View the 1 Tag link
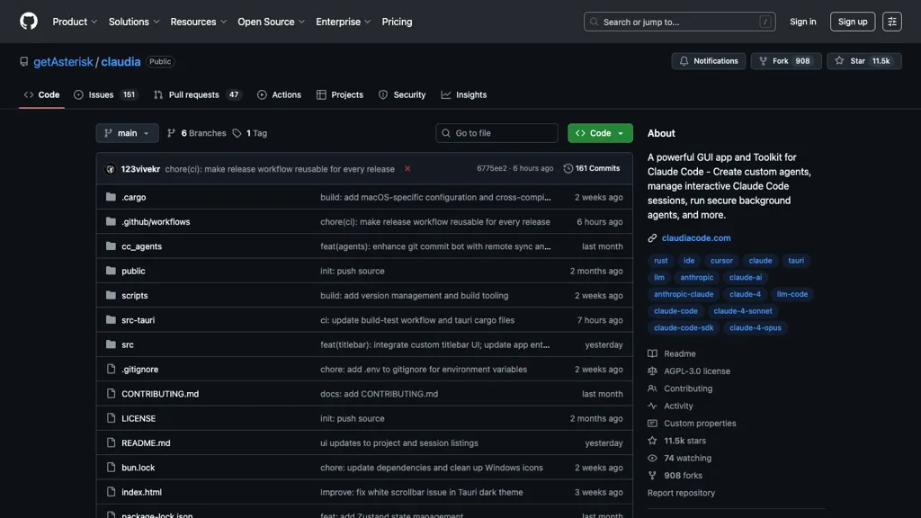921x518 pixels. coord(250,133)
